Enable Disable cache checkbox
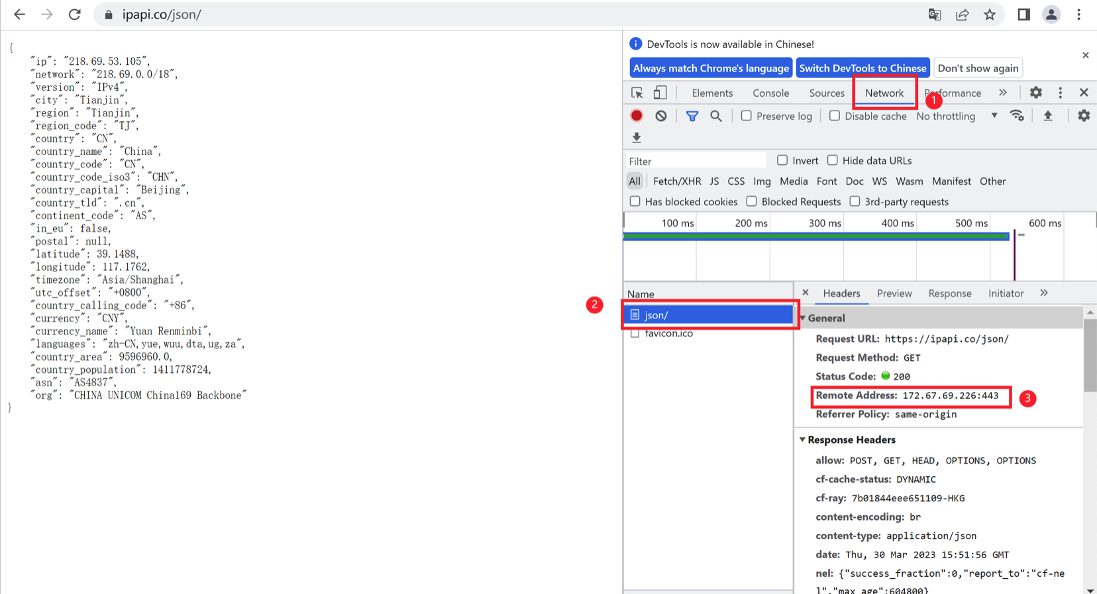This screenshot has height=594, width=1097. point(835,116)
